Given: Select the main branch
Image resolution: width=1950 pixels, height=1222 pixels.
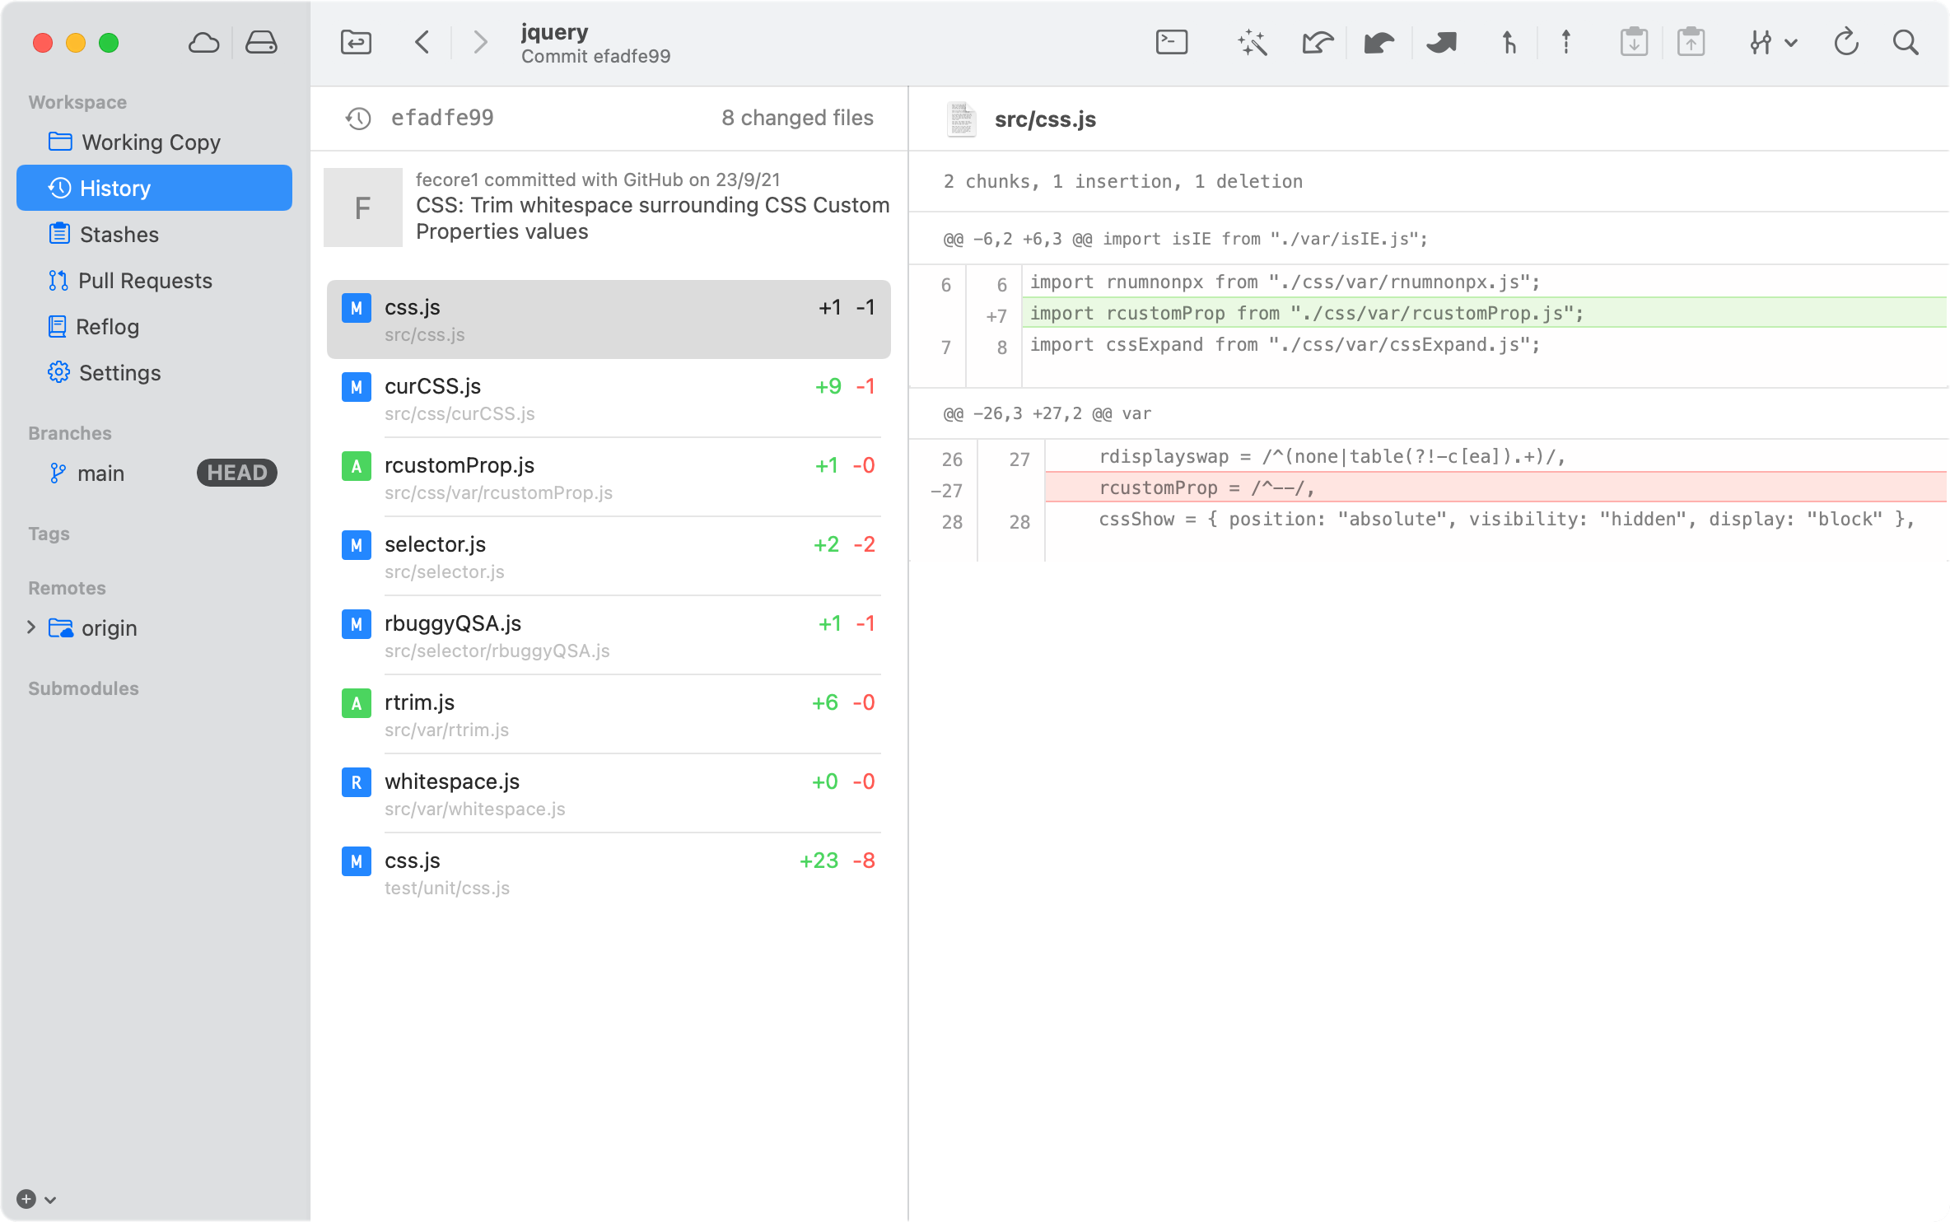Looking at the screenshot, I should [x=100, y=473].
